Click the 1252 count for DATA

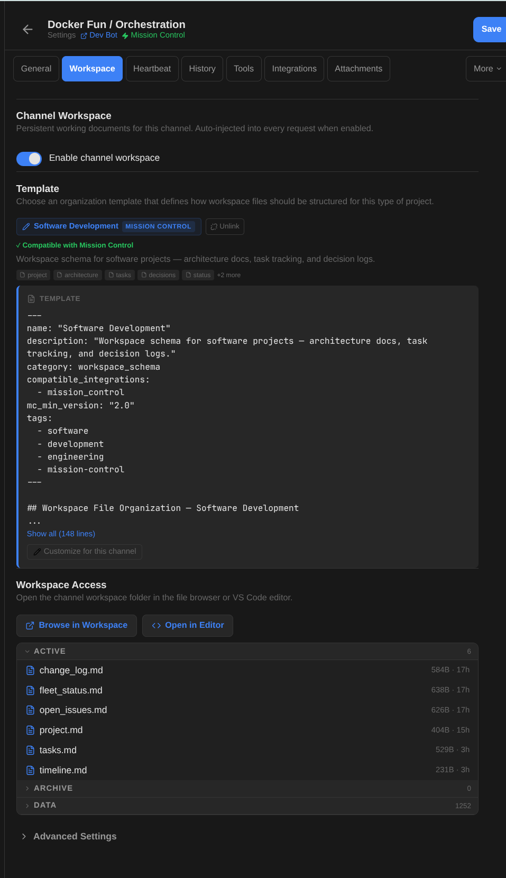pos(463,806)
